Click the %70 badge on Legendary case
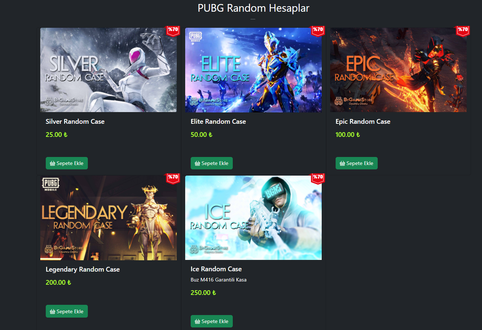Viewport: 482px width, 330px height. tap(173, 179)
